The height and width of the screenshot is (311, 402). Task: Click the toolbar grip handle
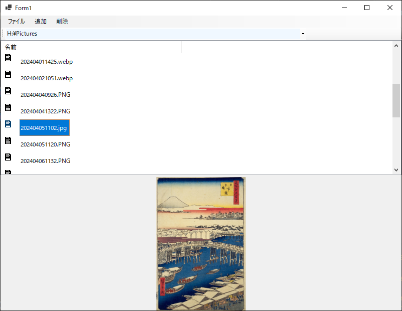3,34
